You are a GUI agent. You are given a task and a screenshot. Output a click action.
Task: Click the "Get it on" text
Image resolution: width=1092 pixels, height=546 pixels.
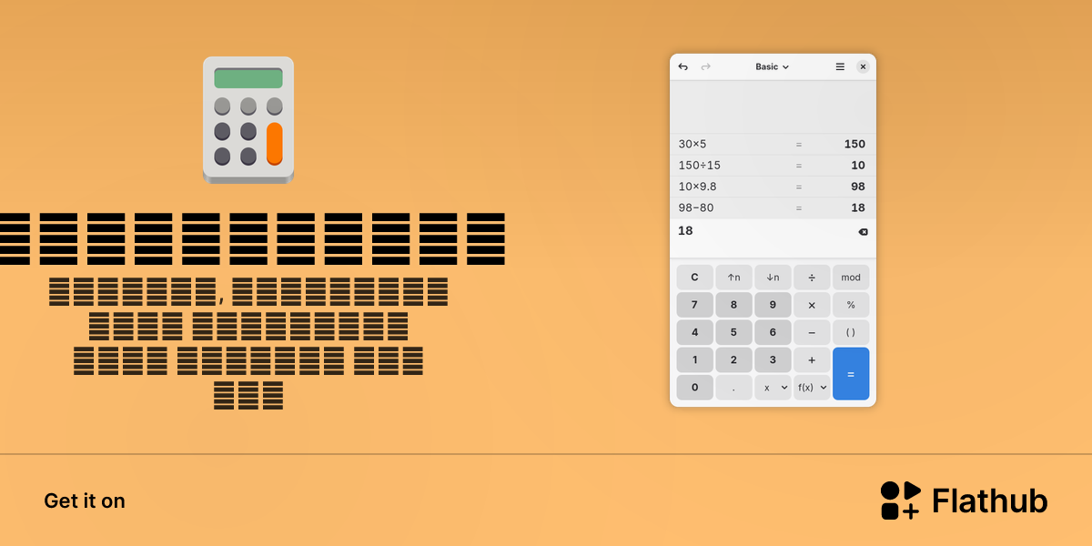85,501
